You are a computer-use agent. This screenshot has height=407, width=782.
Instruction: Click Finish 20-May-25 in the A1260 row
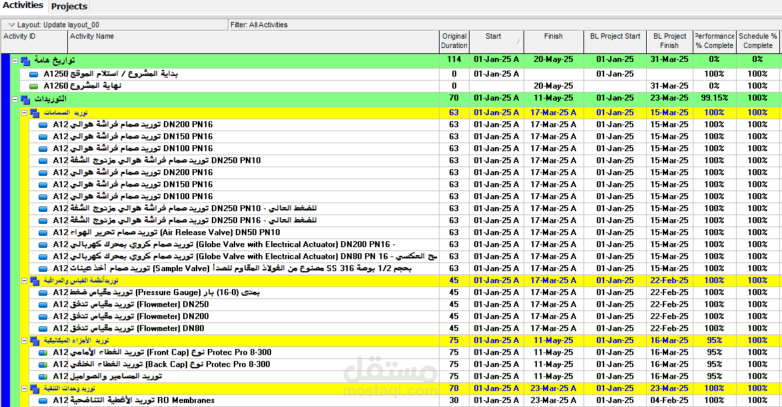tap(554, 86)
